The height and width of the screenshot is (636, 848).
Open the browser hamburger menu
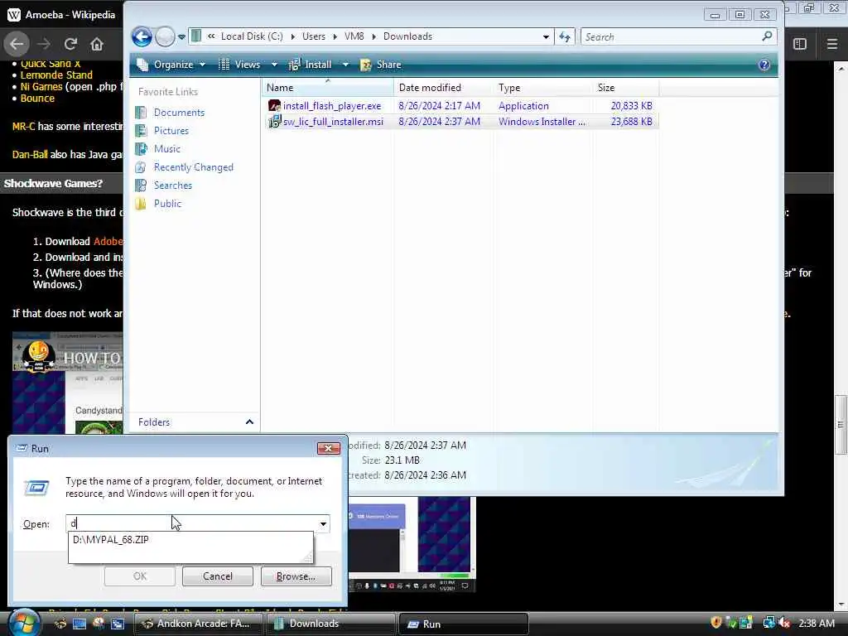(x=832, y=44)
